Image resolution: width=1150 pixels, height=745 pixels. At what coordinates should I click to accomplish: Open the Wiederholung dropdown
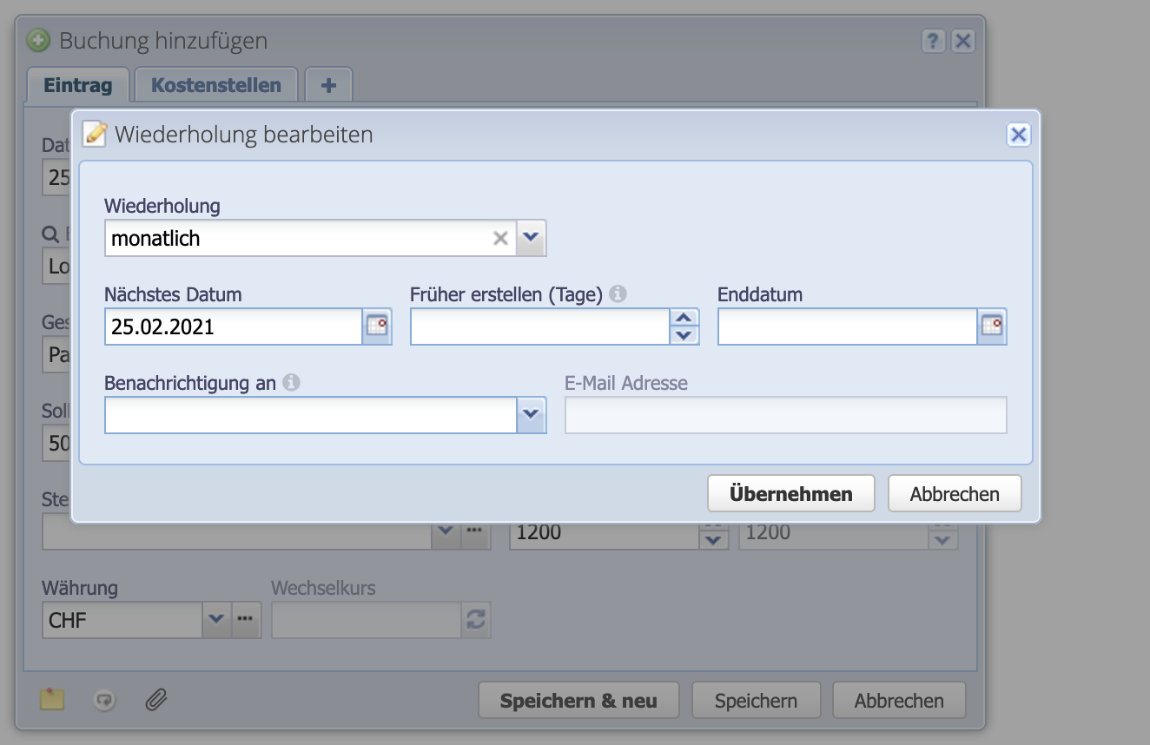click(x=531, y=237)
